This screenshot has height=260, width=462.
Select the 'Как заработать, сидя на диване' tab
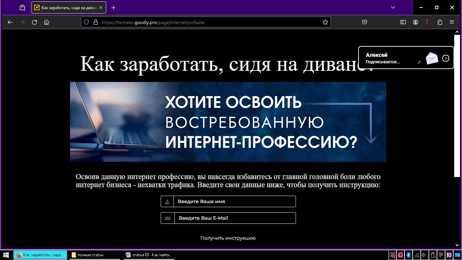pyautogui.click(x=69, y=7)
